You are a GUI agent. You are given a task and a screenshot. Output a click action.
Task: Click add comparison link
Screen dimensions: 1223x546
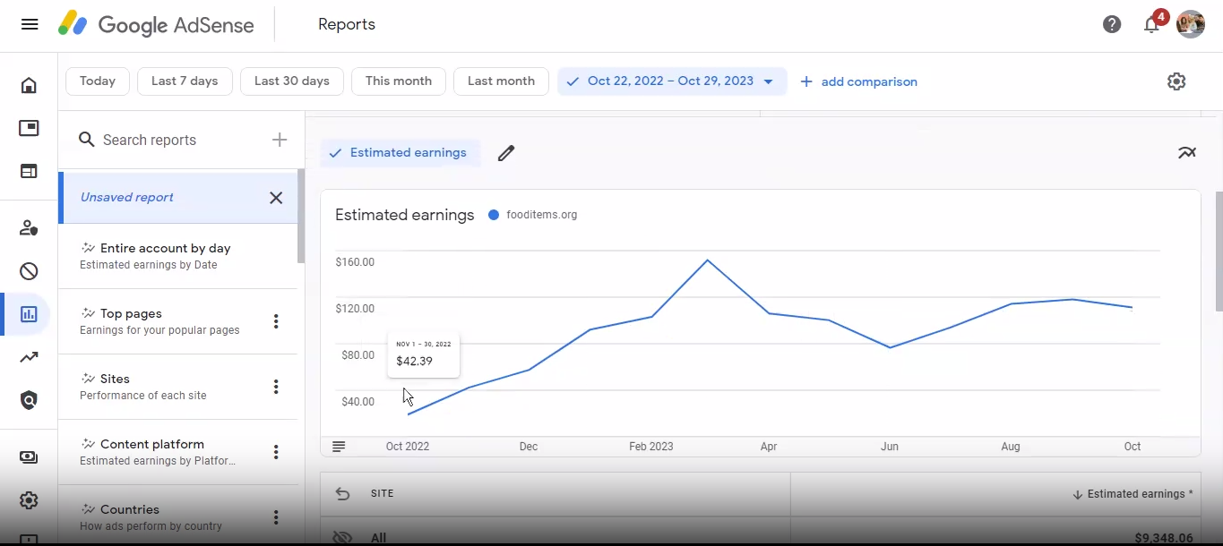[858, 81]
